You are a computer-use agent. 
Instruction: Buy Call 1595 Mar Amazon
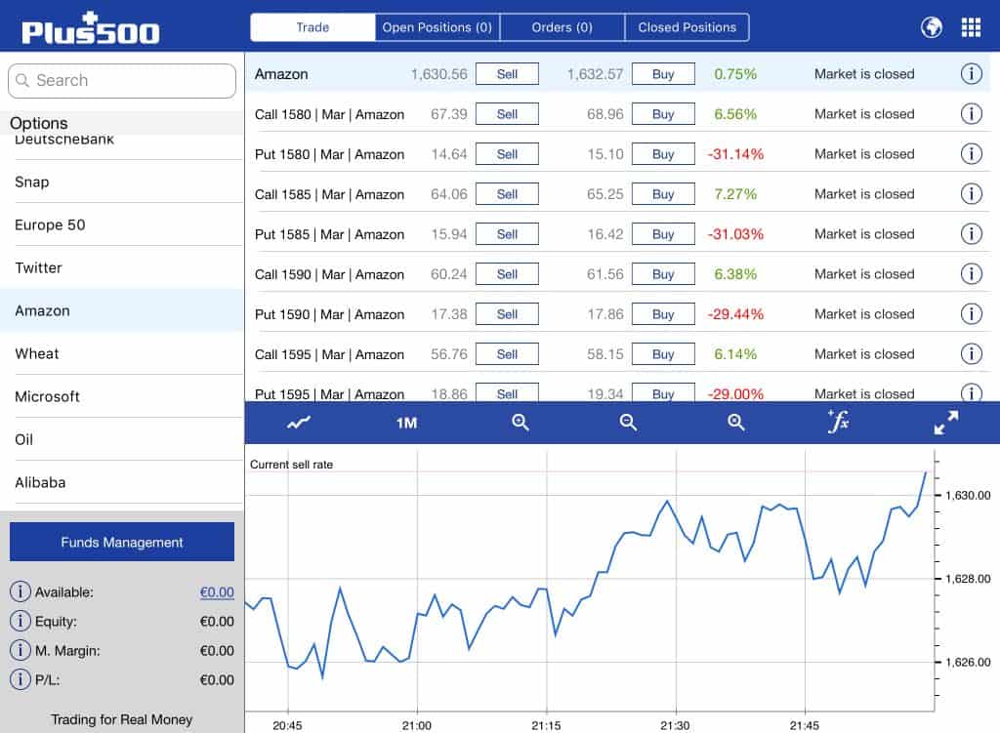point(663,353)
